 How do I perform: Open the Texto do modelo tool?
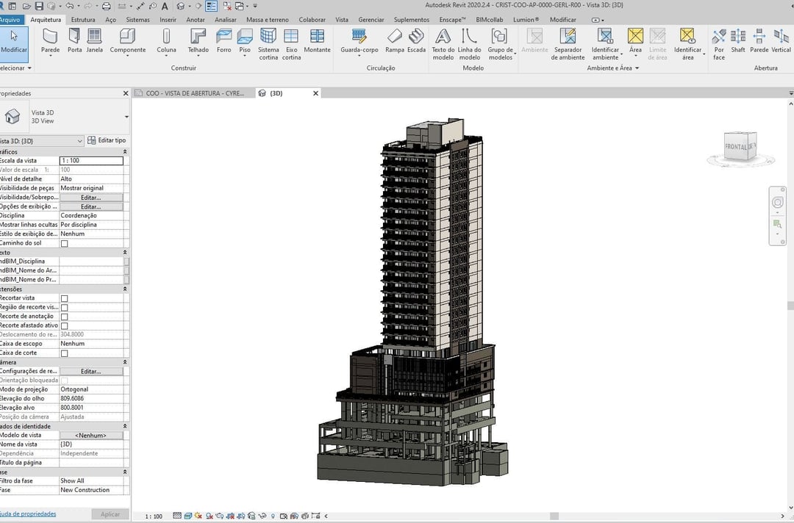click(x=443, y=45)
